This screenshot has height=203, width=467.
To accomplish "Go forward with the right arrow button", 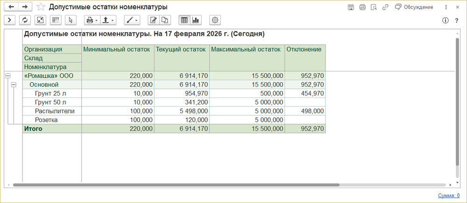I will click(26, 7).
